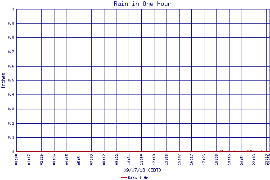Click the y-axis value 0.9
The width and height of the screenshot is (270, 180).
(11, 23)
